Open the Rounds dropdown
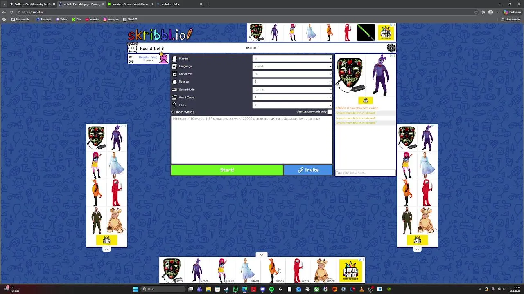Viewport: 524px width, 294px height. point(292,82)
